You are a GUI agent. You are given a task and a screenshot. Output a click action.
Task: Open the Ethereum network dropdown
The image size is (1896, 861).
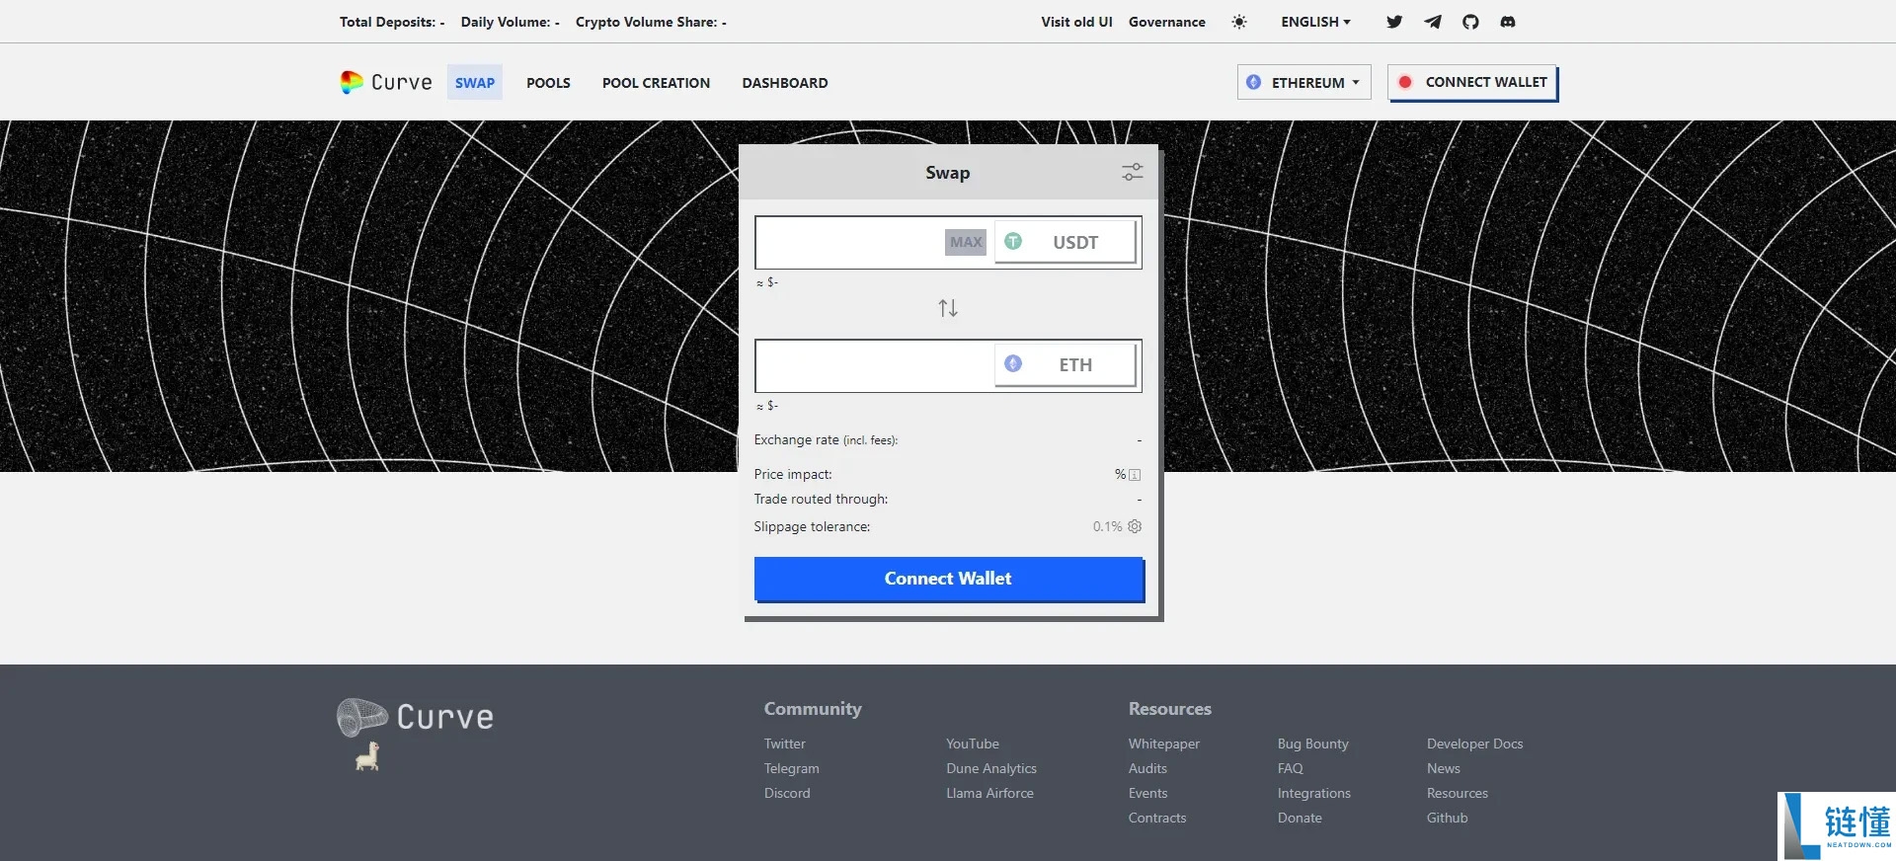point(1303,82)
